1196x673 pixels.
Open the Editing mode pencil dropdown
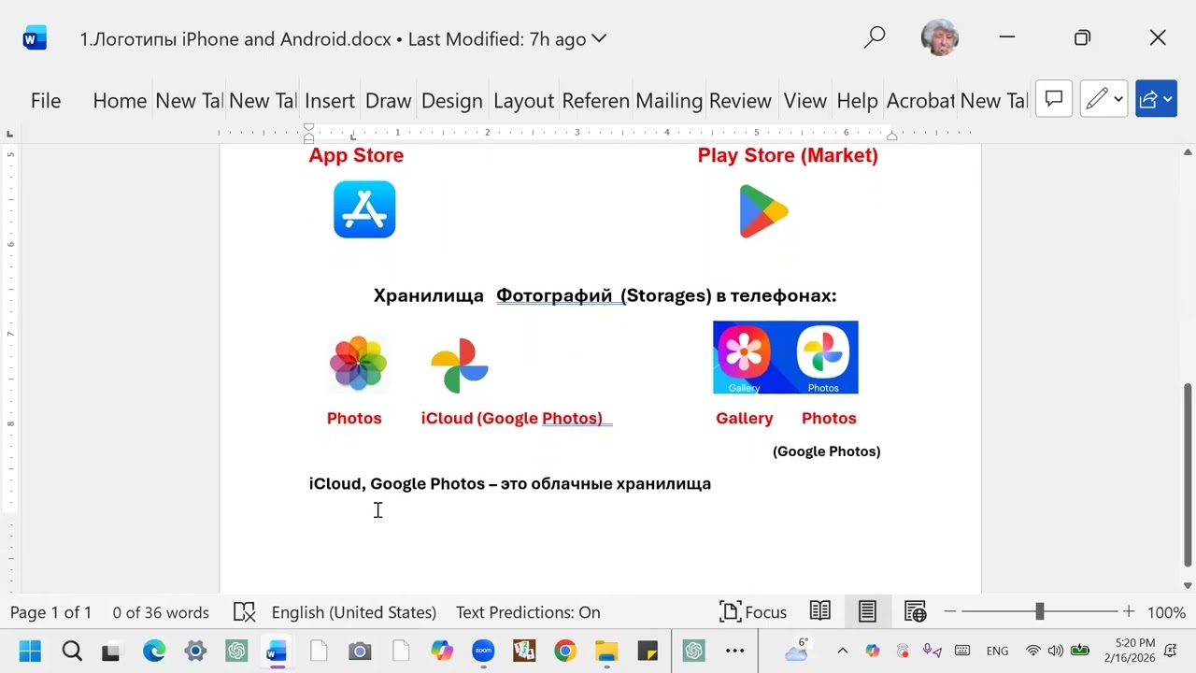coord(1104,99)
